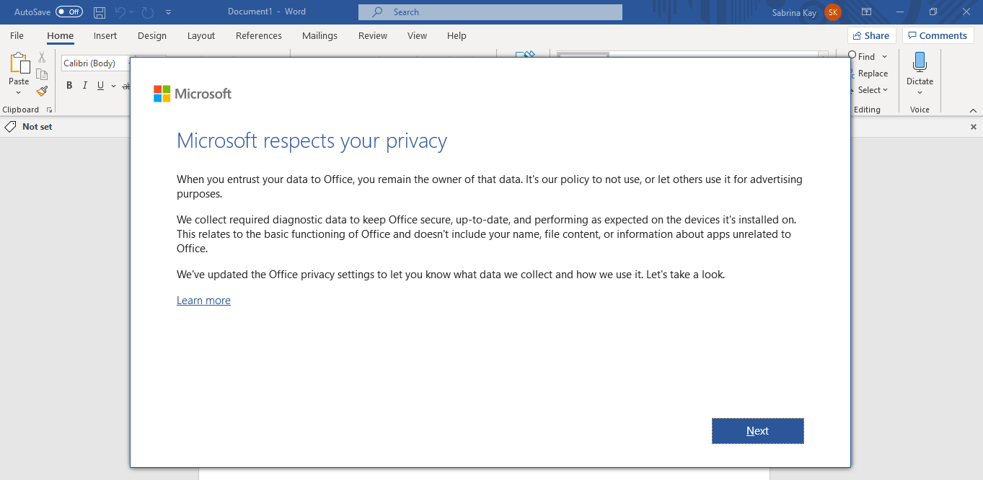
Task: Toggle italic formatting
Action: point(84,85)
